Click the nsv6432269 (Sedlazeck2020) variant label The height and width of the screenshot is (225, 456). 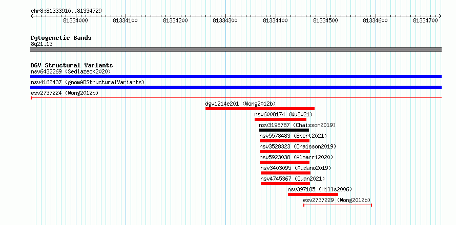pos(71,71)
